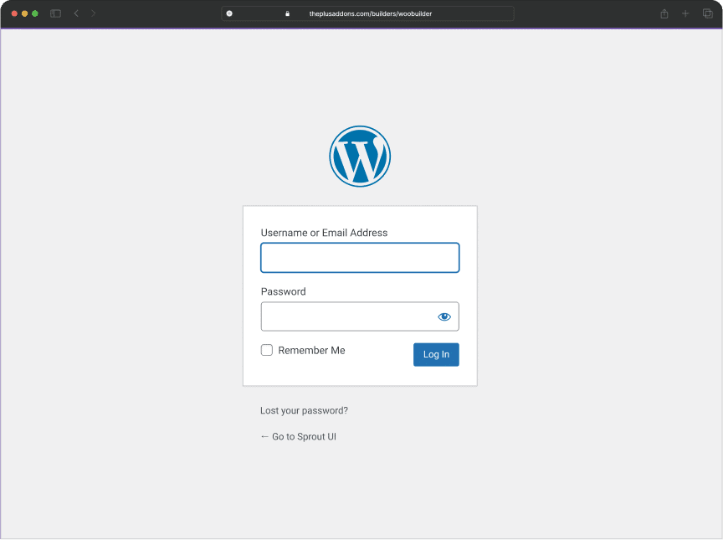Open the Lost your password link
723x540 pixels.
coord(304,410)
